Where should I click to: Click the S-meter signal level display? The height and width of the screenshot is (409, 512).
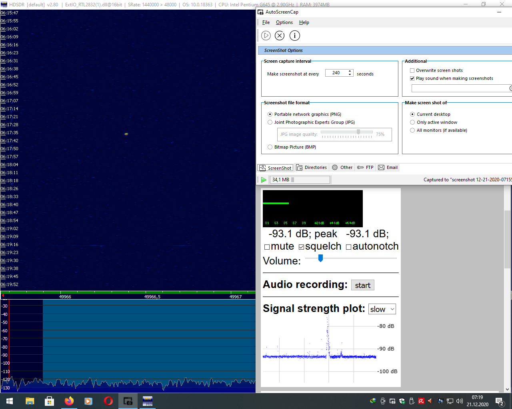[x=312, y=208]
